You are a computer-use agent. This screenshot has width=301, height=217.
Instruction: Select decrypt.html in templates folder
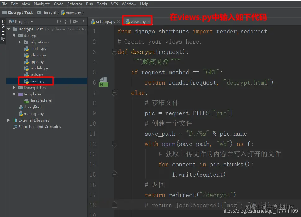[47, 101]
